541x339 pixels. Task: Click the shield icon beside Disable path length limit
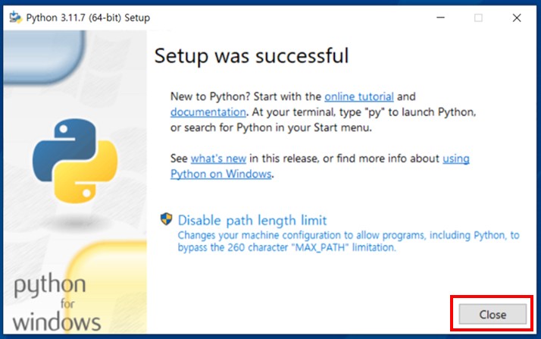coord(167,220)
